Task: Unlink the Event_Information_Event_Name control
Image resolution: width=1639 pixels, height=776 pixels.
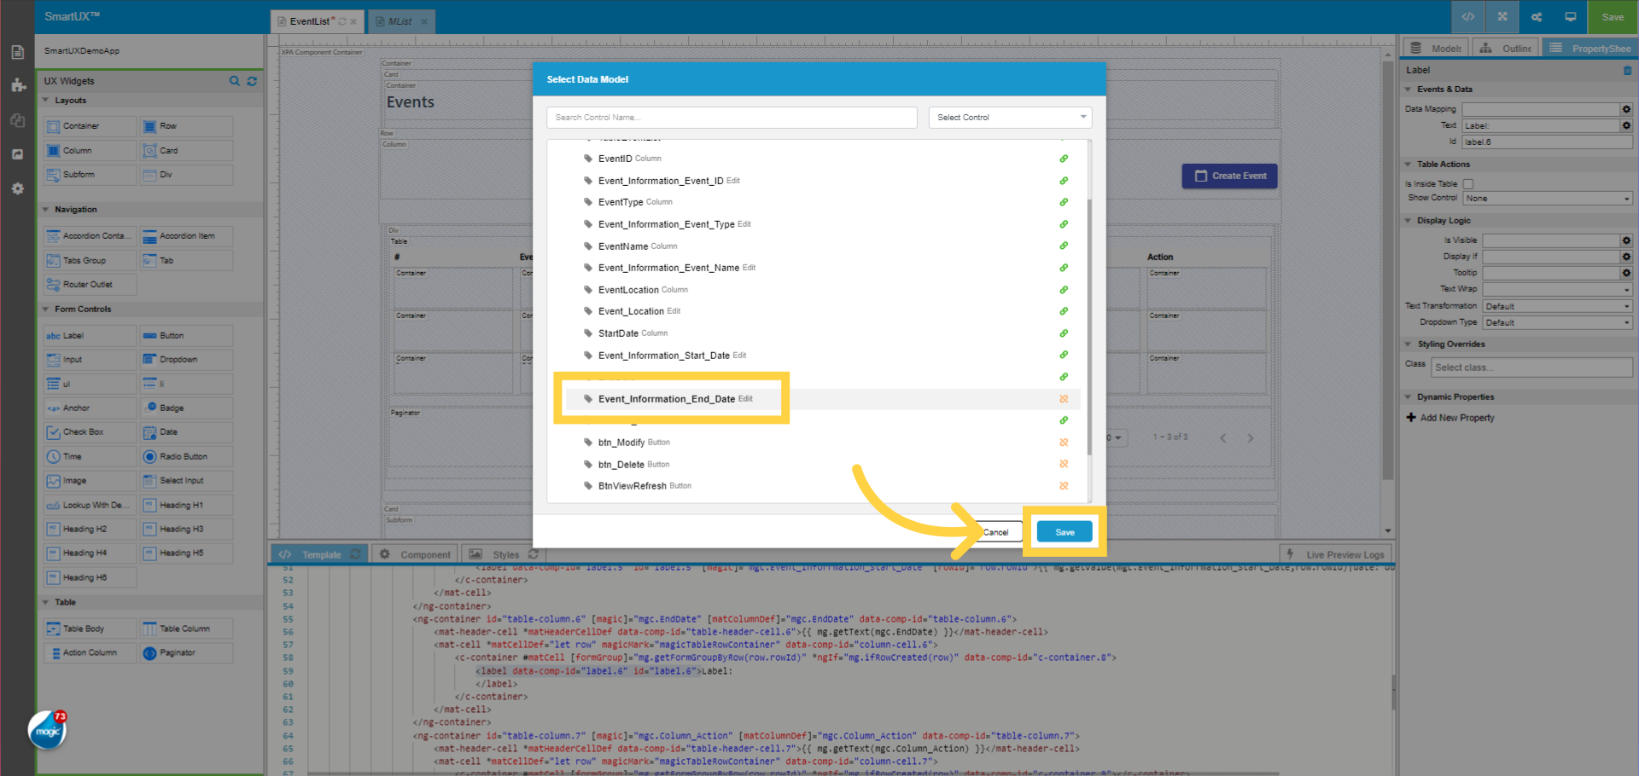Action: (1064, 267)
